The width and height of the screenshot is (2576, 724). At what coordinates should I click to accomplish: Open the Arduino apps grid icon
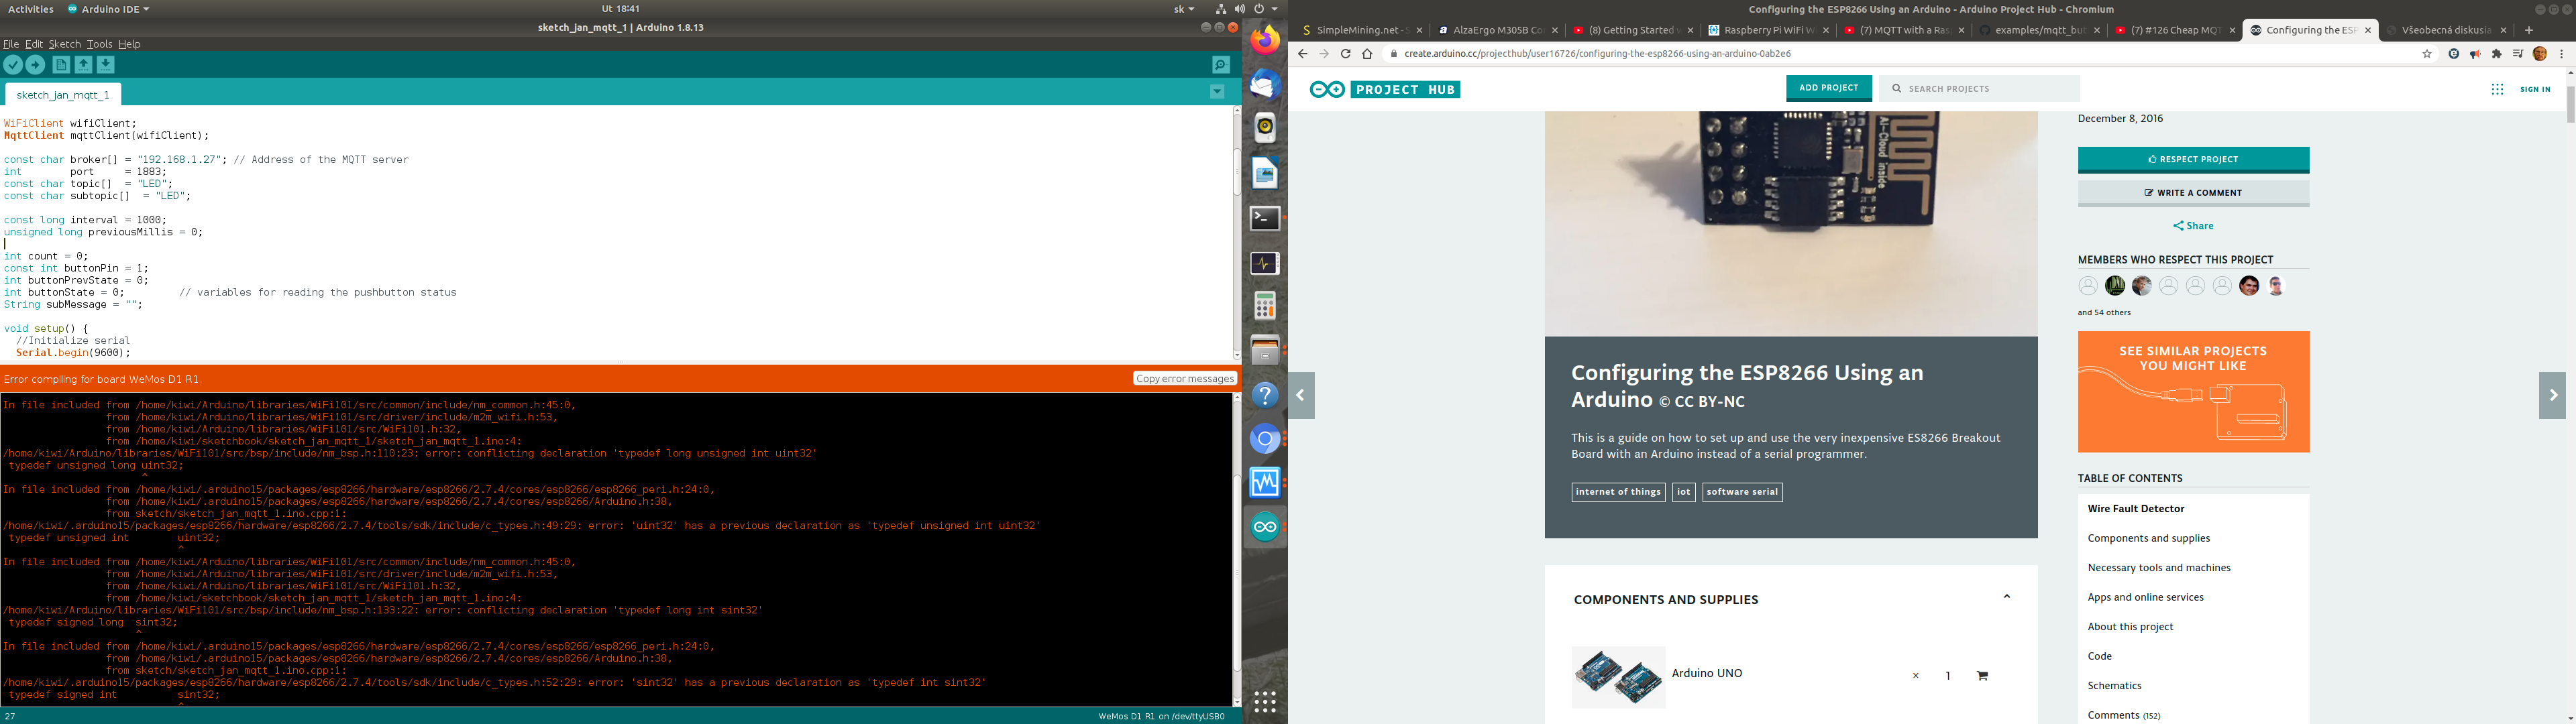pyautogui.click(x=2497, y=89)
